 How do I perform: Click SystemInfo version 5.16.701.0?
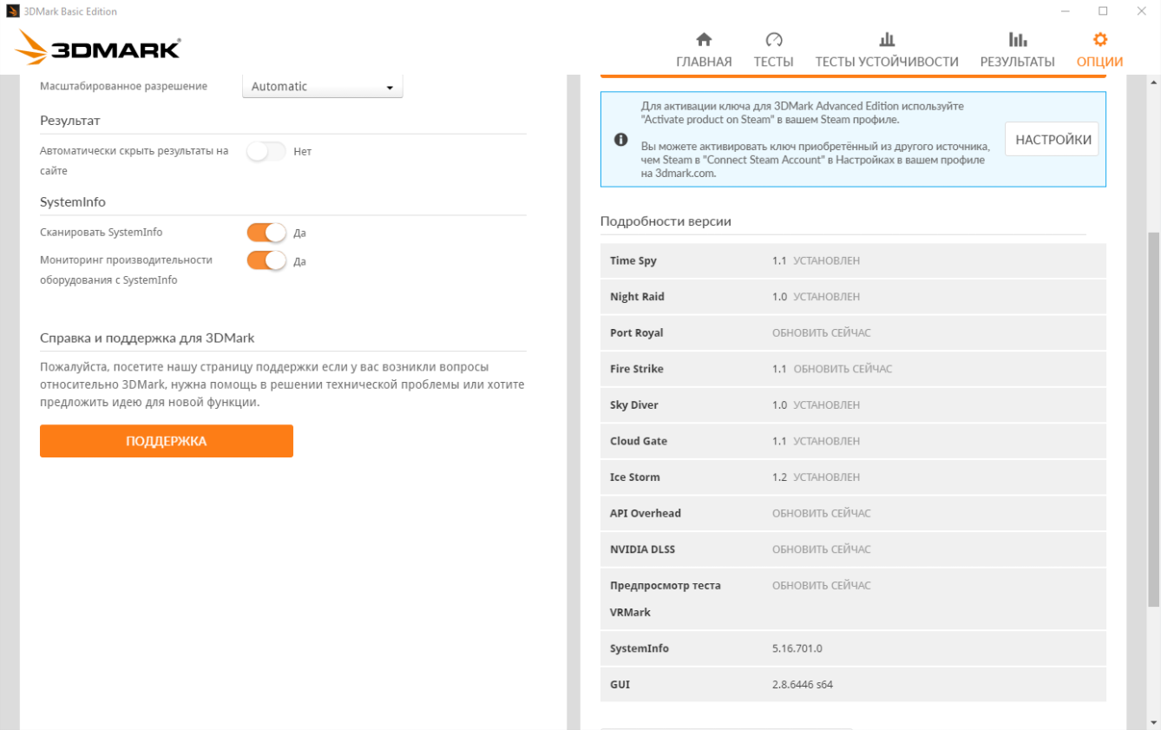pos(797,649)
